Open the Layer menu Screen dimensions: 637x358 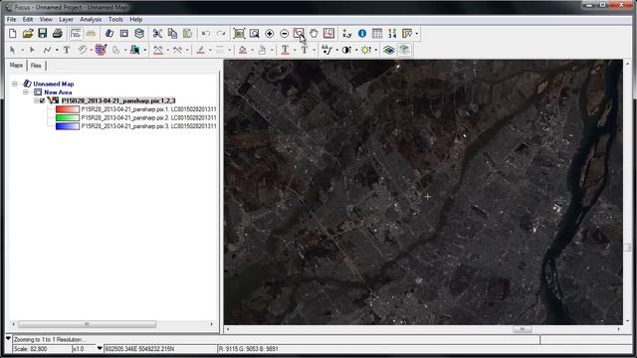click(x=66, y=20)
